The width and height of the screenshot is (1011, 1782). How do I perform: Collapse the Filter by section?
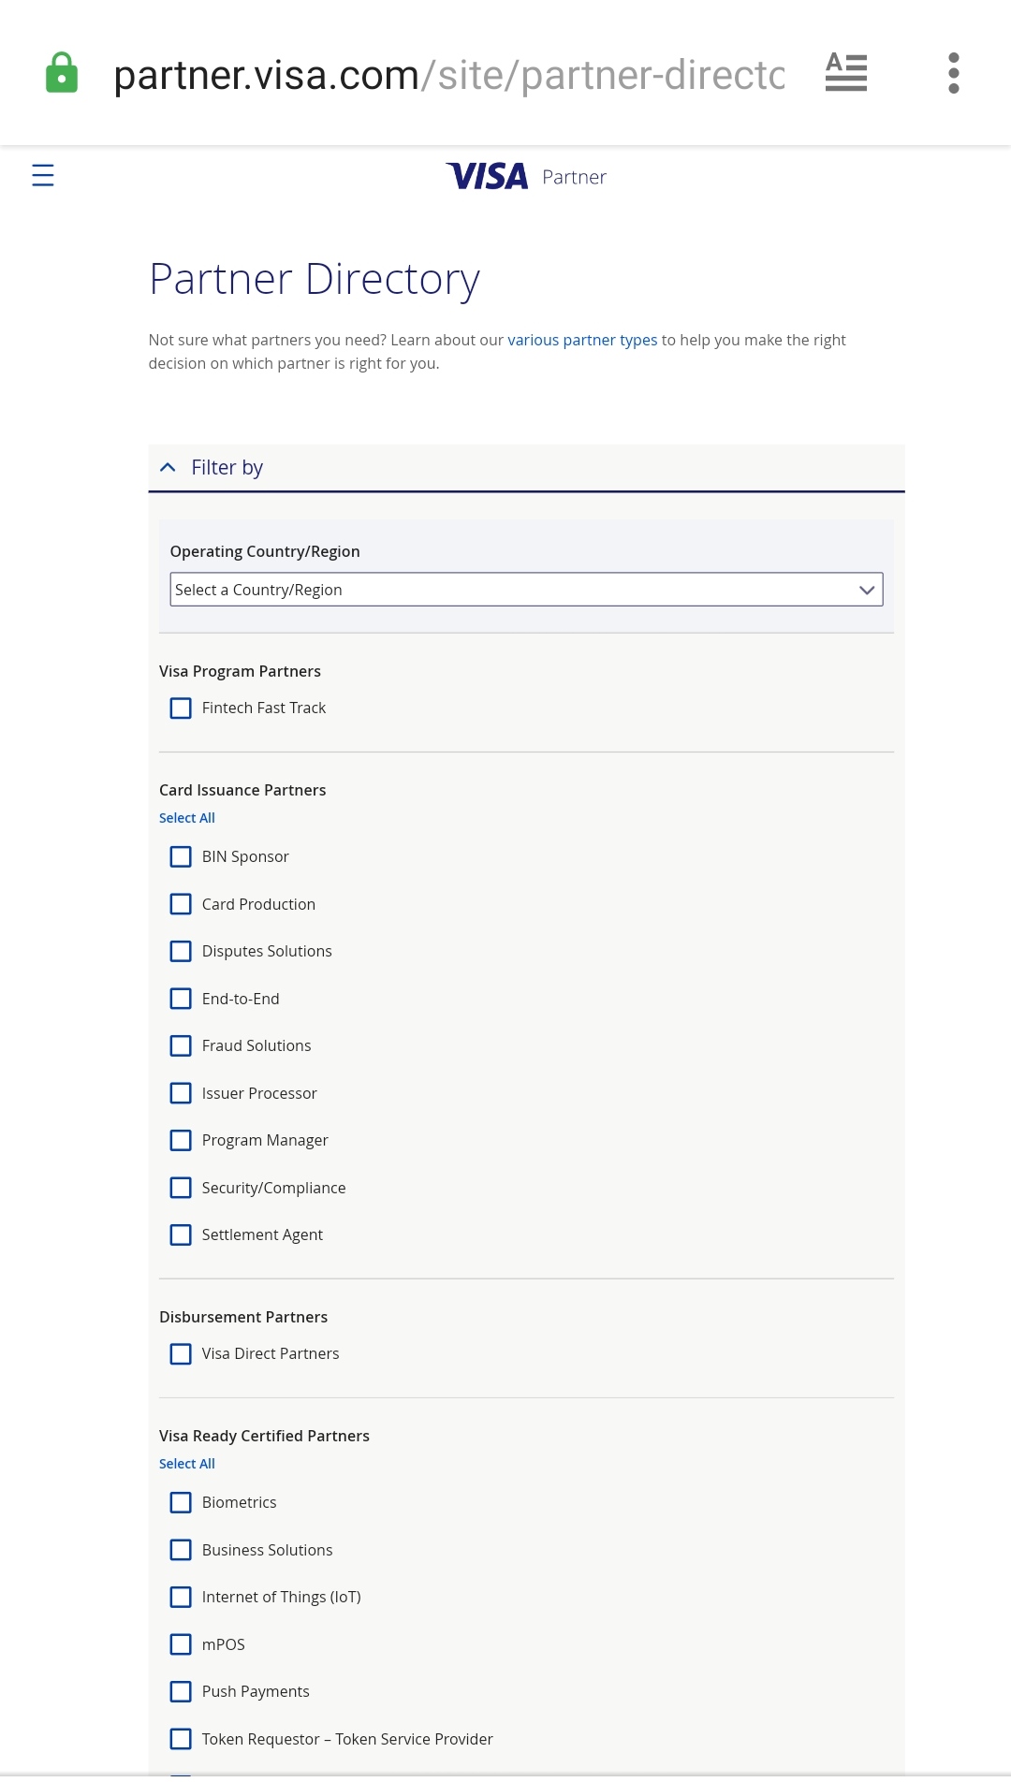pos(168,467)
